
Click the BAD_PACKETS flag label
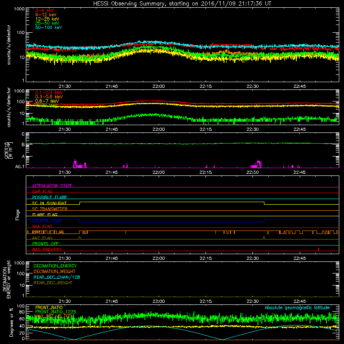(47, 249)
